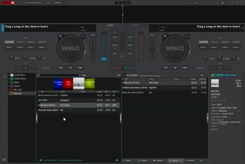Halve loop with left arrow on deck B
245x164 pixels.
pos(212,68)
